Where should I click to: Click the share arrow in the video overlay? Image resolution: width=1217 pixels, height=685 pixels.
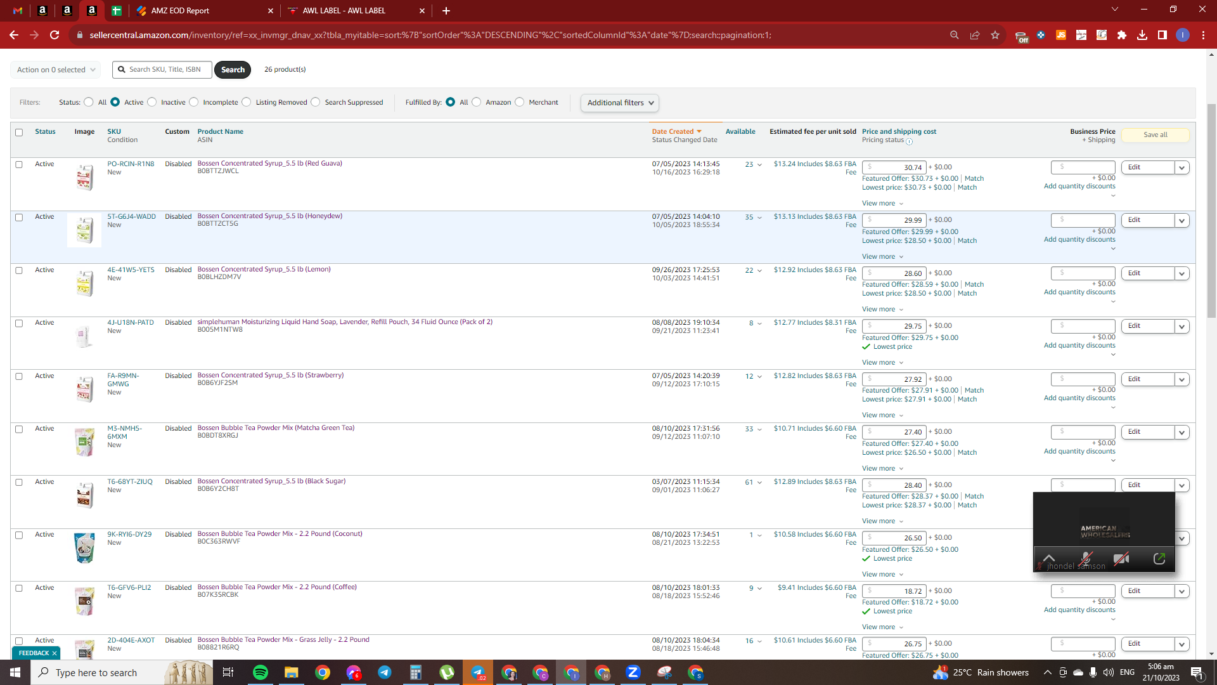pyautogui.click(x=1159, y=559)
